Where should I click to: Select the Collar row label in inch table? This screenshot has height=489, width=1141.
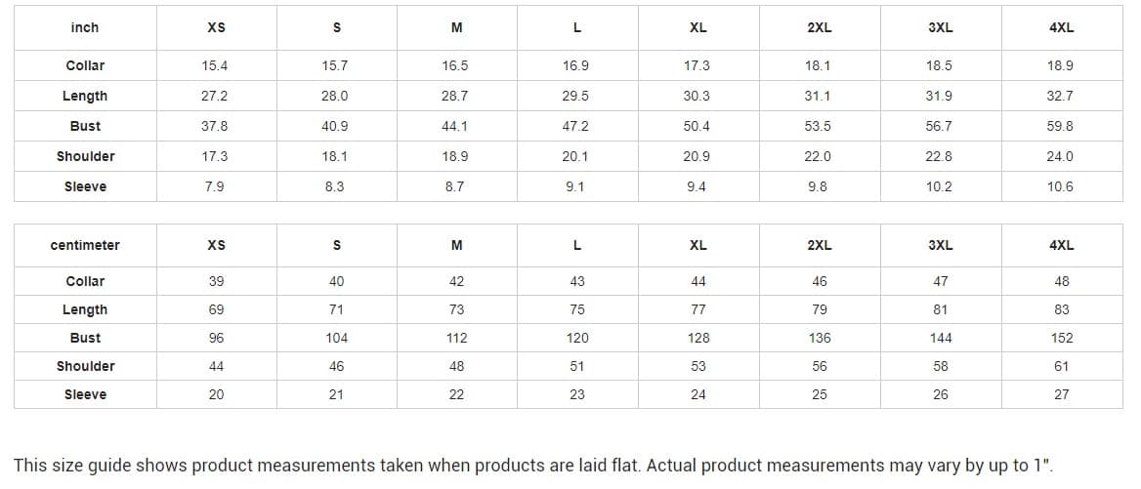(85, 65)
